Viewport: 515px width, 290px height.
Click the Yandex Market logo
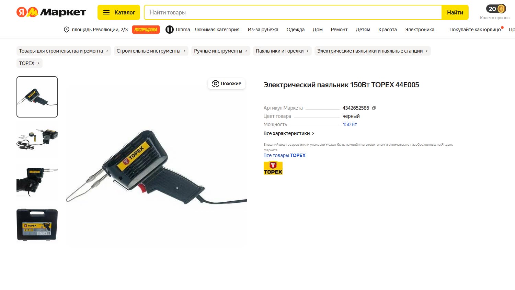click(x=51, y=12)
